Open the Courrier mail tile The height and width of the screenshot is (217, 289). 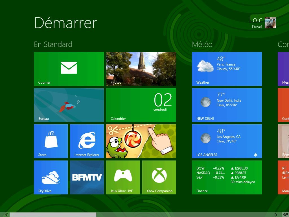click(69, 69)
